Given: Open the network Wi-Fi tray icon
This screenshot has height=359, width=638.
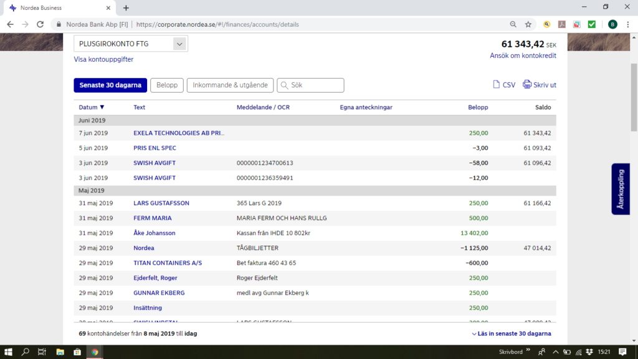Looking at the screenshot, I should click(578, 352).
